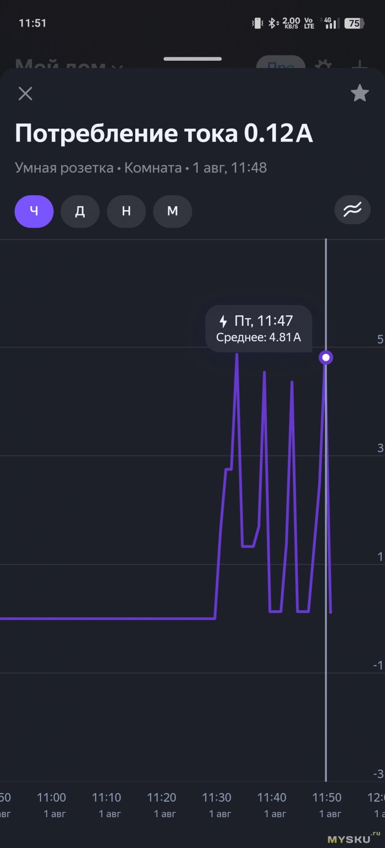The height and width of the screenshot is (848, 385).
Task: Tap the 4G signal strength icon
Action: tap(330, 23)
